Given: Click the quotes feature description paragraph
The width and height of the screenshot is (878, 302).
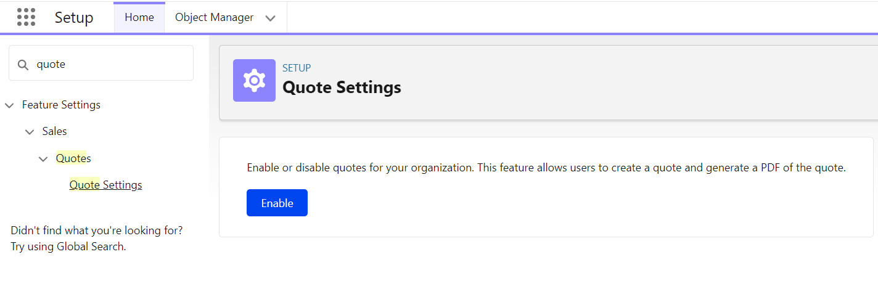Looking at the screenshot, I should [x=546, y=168].
